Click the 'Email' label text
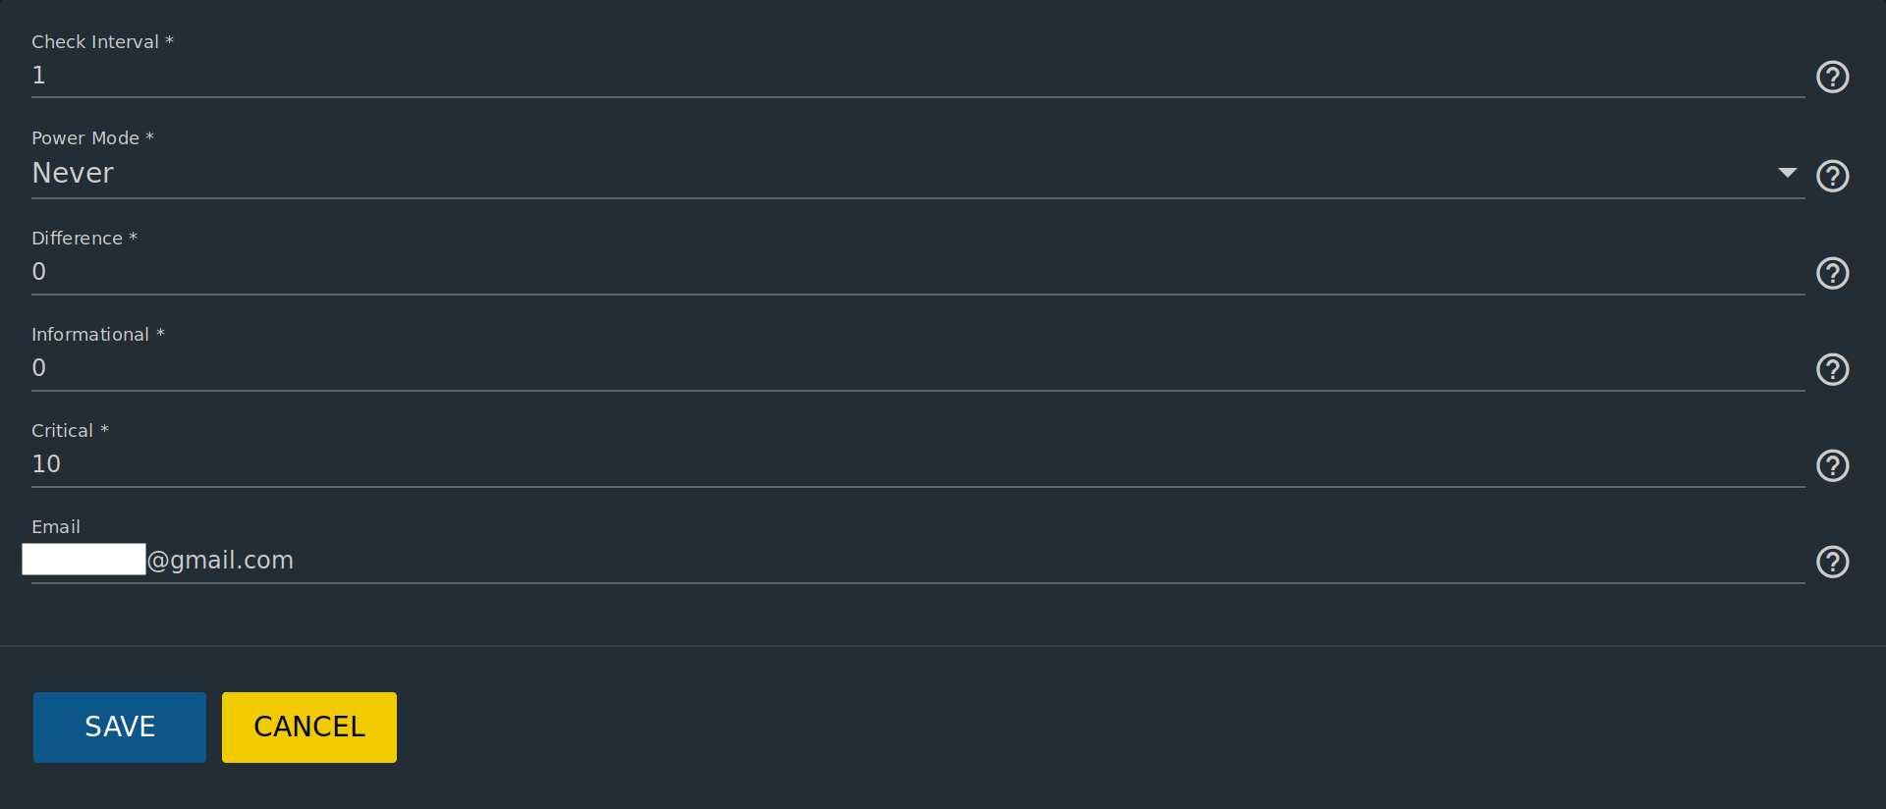The image size is (1886, 809). (x=56, y=527)
